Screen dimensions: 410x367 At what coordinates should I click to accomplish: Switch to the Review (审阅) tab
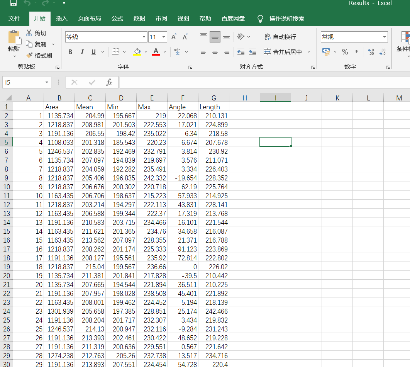pos(161,19)
